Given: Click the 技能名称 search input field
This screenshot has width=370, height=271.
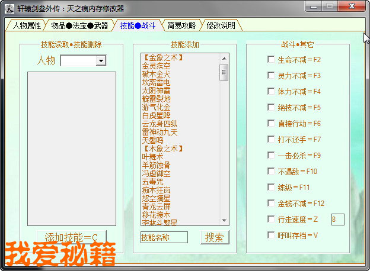Looking at the screenshot, I should (164, 237).
